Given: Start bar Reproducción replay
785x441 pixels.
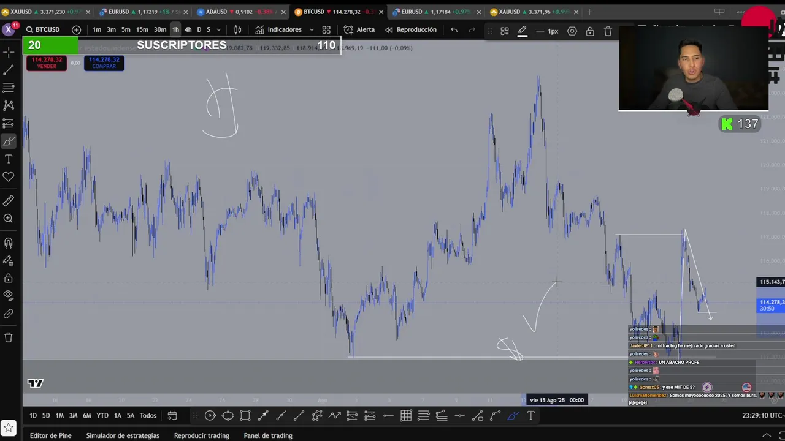Looking at the screenshot, I should point(411,29).
